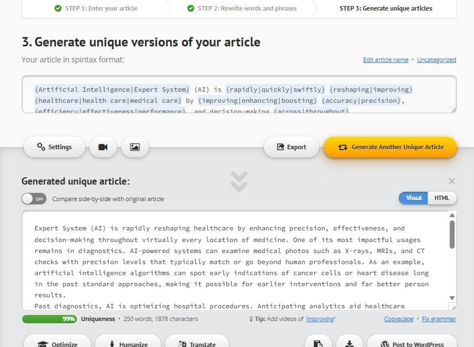Click scrollbar down arrow in generated article
Image resolution: width=474 pixels, height=347 pixels.
pos(452,297)
